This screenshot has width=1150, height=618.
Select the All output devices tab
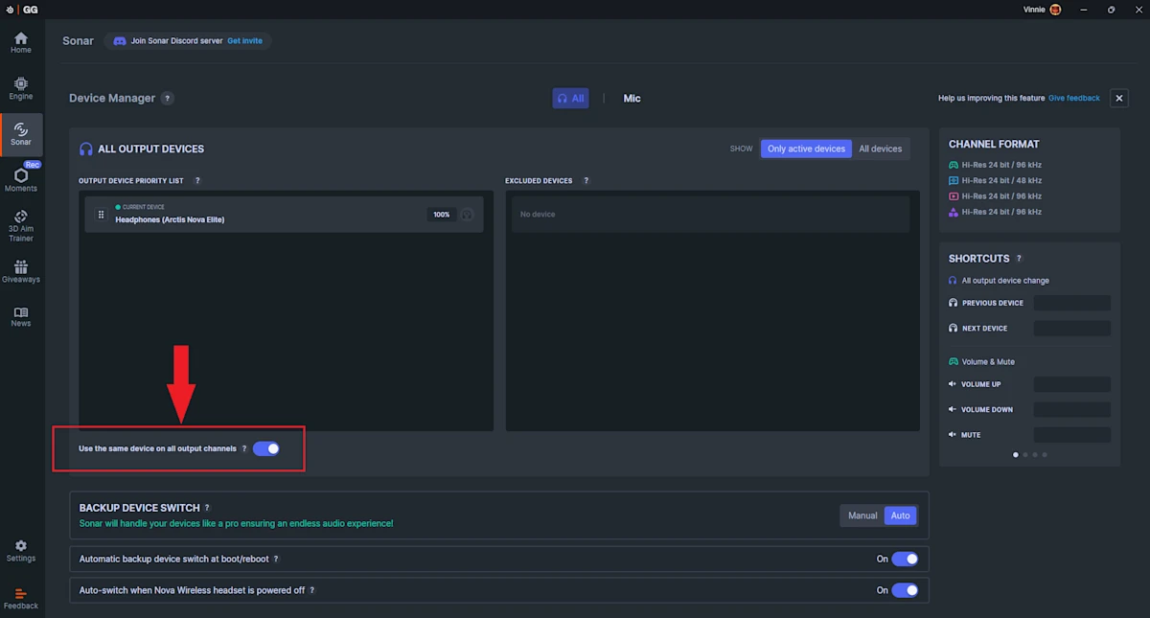point(570,98)
